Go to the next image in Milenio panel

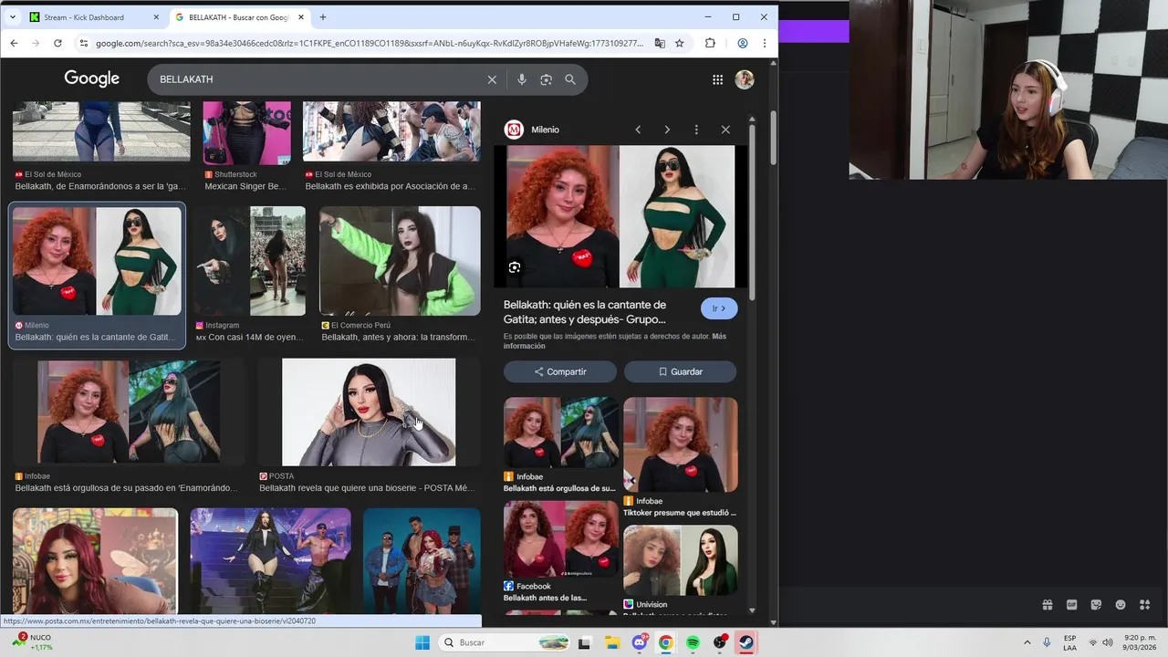pos(667,130)
